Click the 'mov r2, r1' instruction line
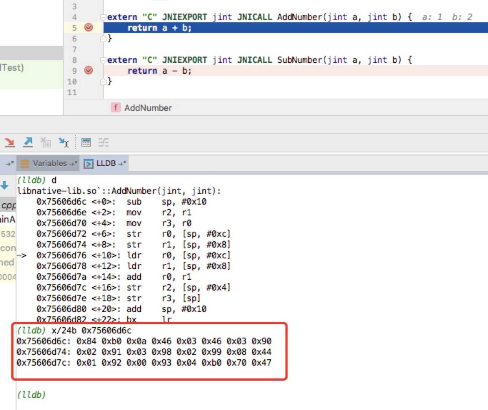The image size is (488, 410). 114,213
